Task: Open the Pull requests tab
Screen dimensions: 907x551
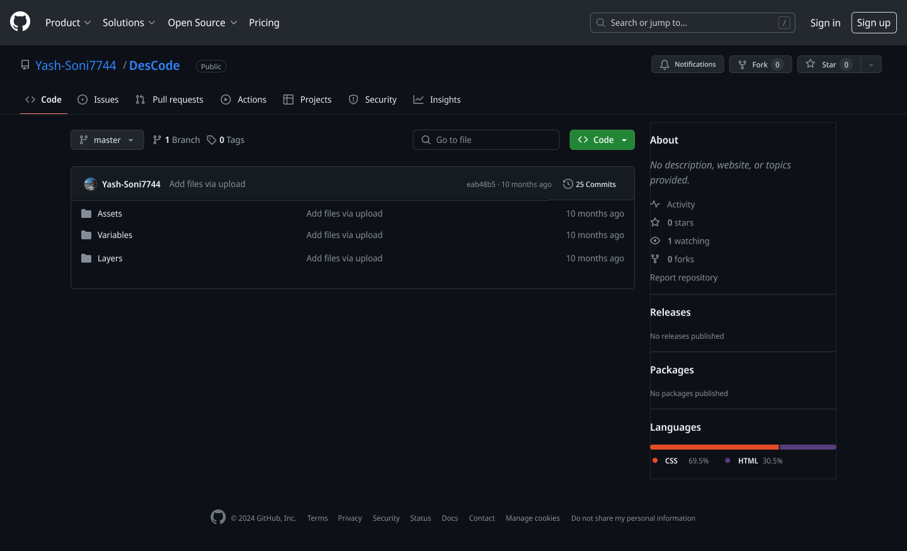Action: (169, 99)
